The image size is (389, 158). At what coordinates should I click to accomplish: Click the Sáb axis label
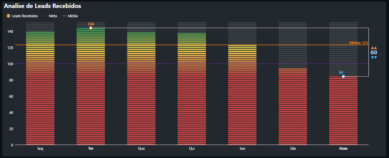pos(293,149)
